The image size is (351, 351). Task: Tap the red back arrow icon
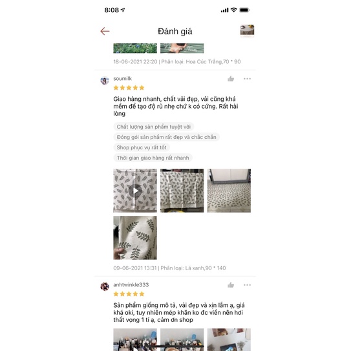pos(105,31)
